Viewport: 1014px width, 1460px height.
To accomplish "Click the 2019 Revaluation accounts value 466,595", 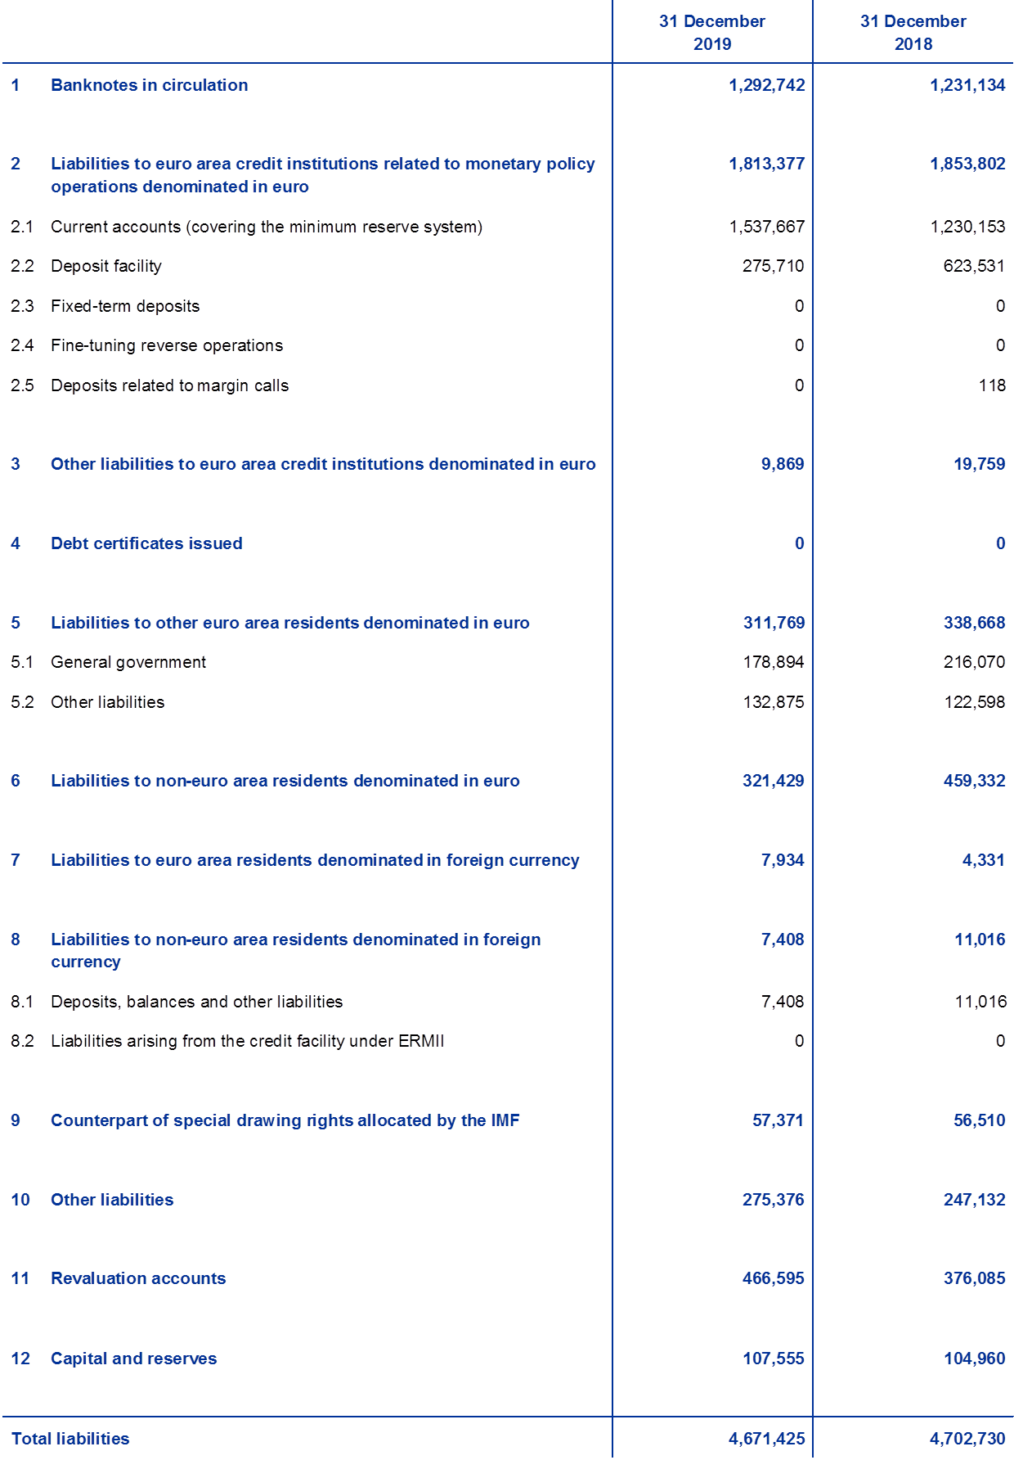I will point(773,1278).
